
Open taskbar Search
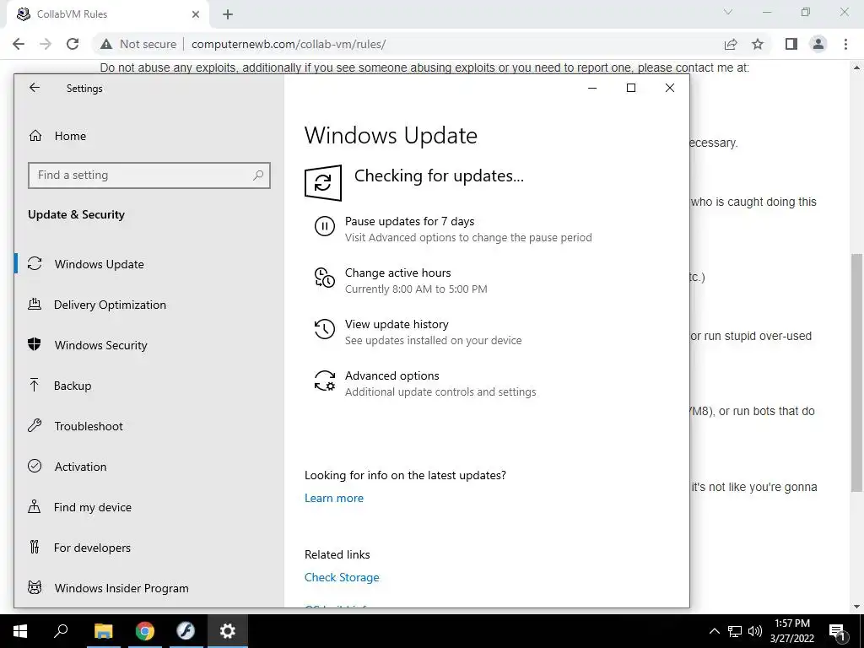[61, 631]
